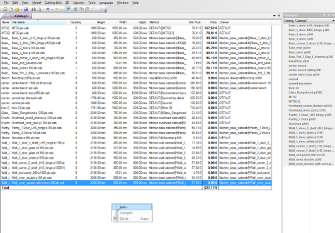Screen dimensions: 335x233
Task: Select the Glass_Rangehood p1350.pb-cab row
Action: point(136,113)
